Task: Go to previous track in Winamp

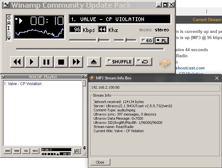Action: click(x=17, y=62)
